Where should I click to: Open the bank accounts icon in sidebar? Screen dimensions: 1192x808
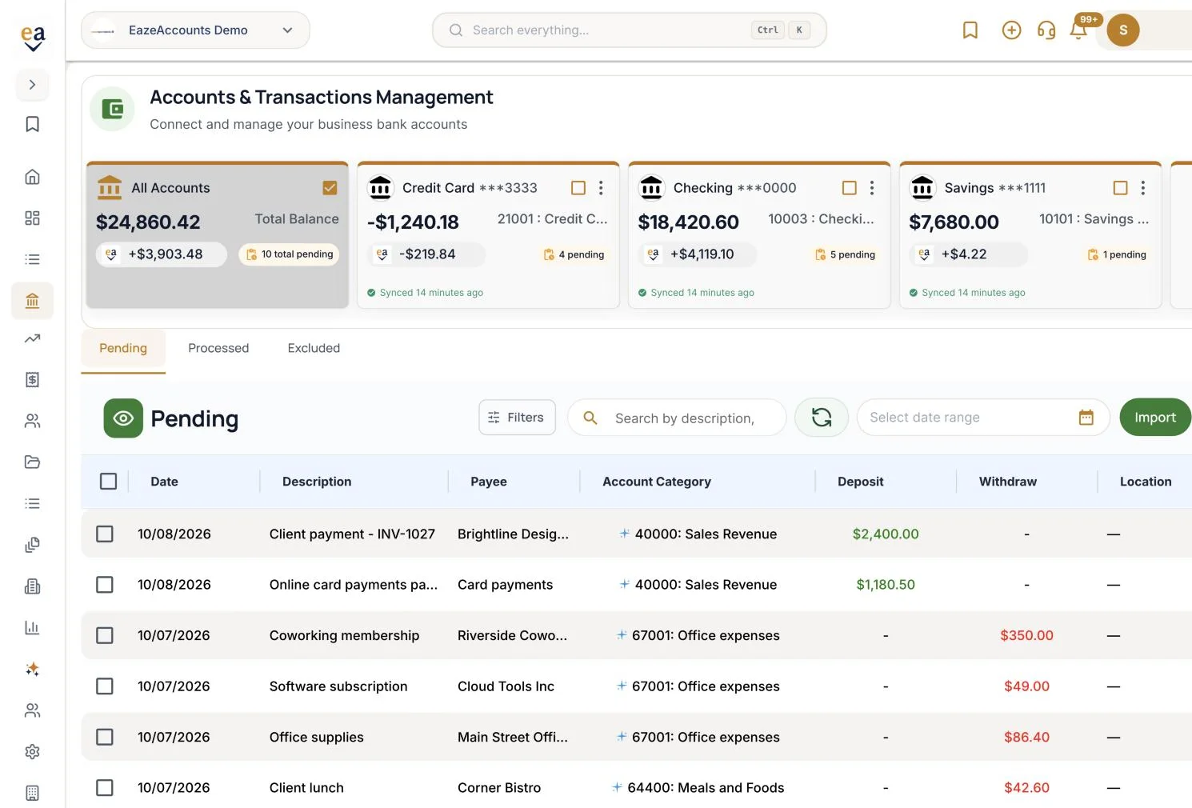pos(32,301)
